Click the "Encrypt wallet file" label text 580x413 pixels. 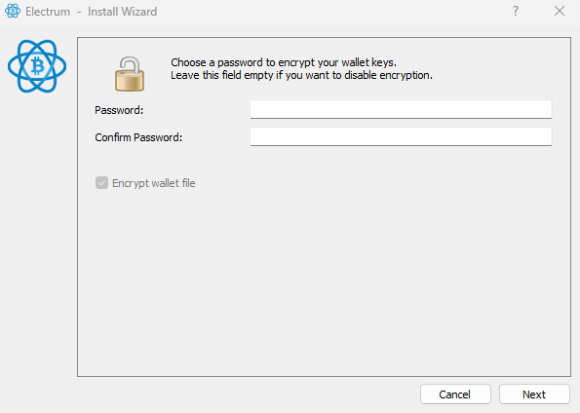pos(153,183)
